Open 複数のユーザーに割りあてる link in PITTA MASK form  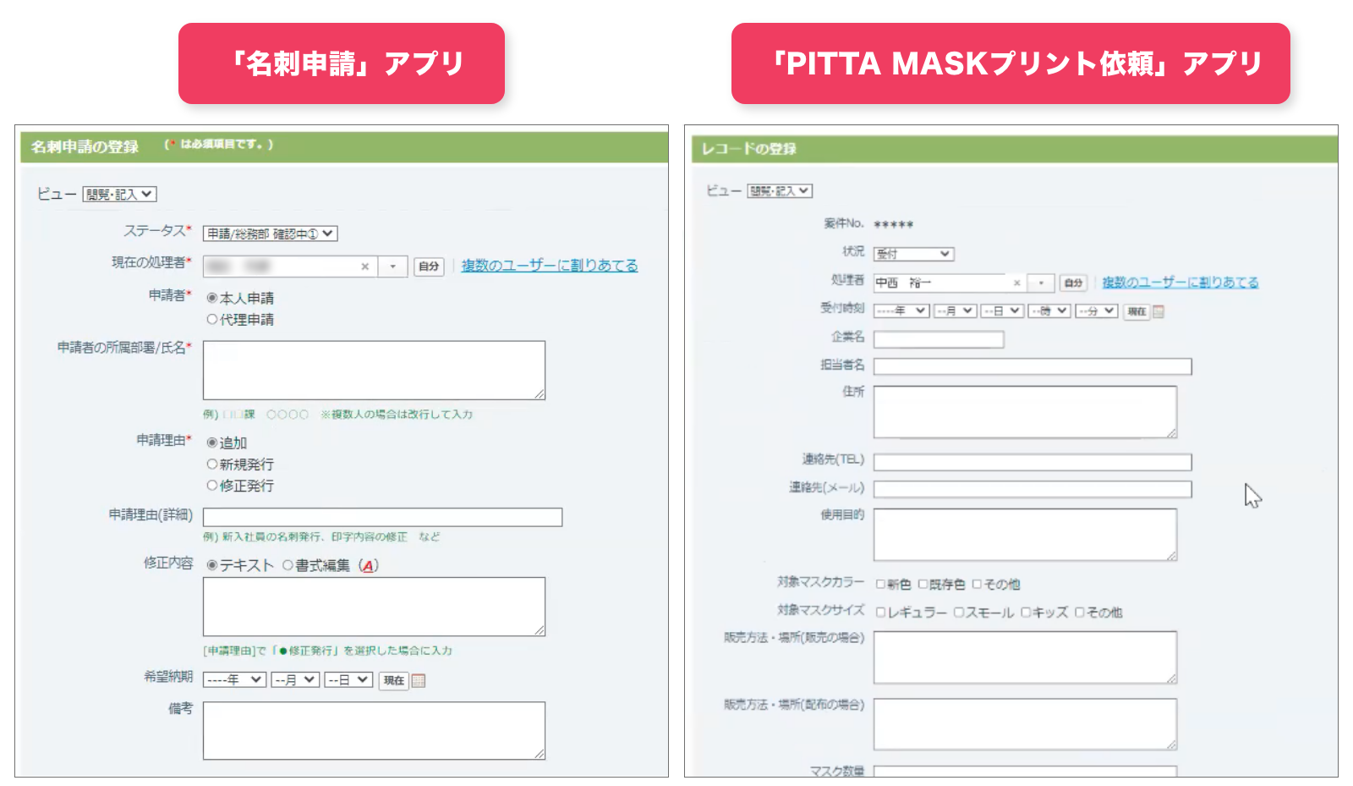pos(1180,283)
